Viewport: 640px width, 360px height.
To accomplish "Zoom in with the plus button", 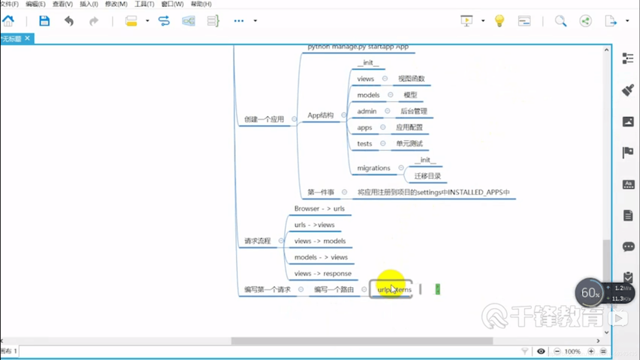I will tap(591, 351).
